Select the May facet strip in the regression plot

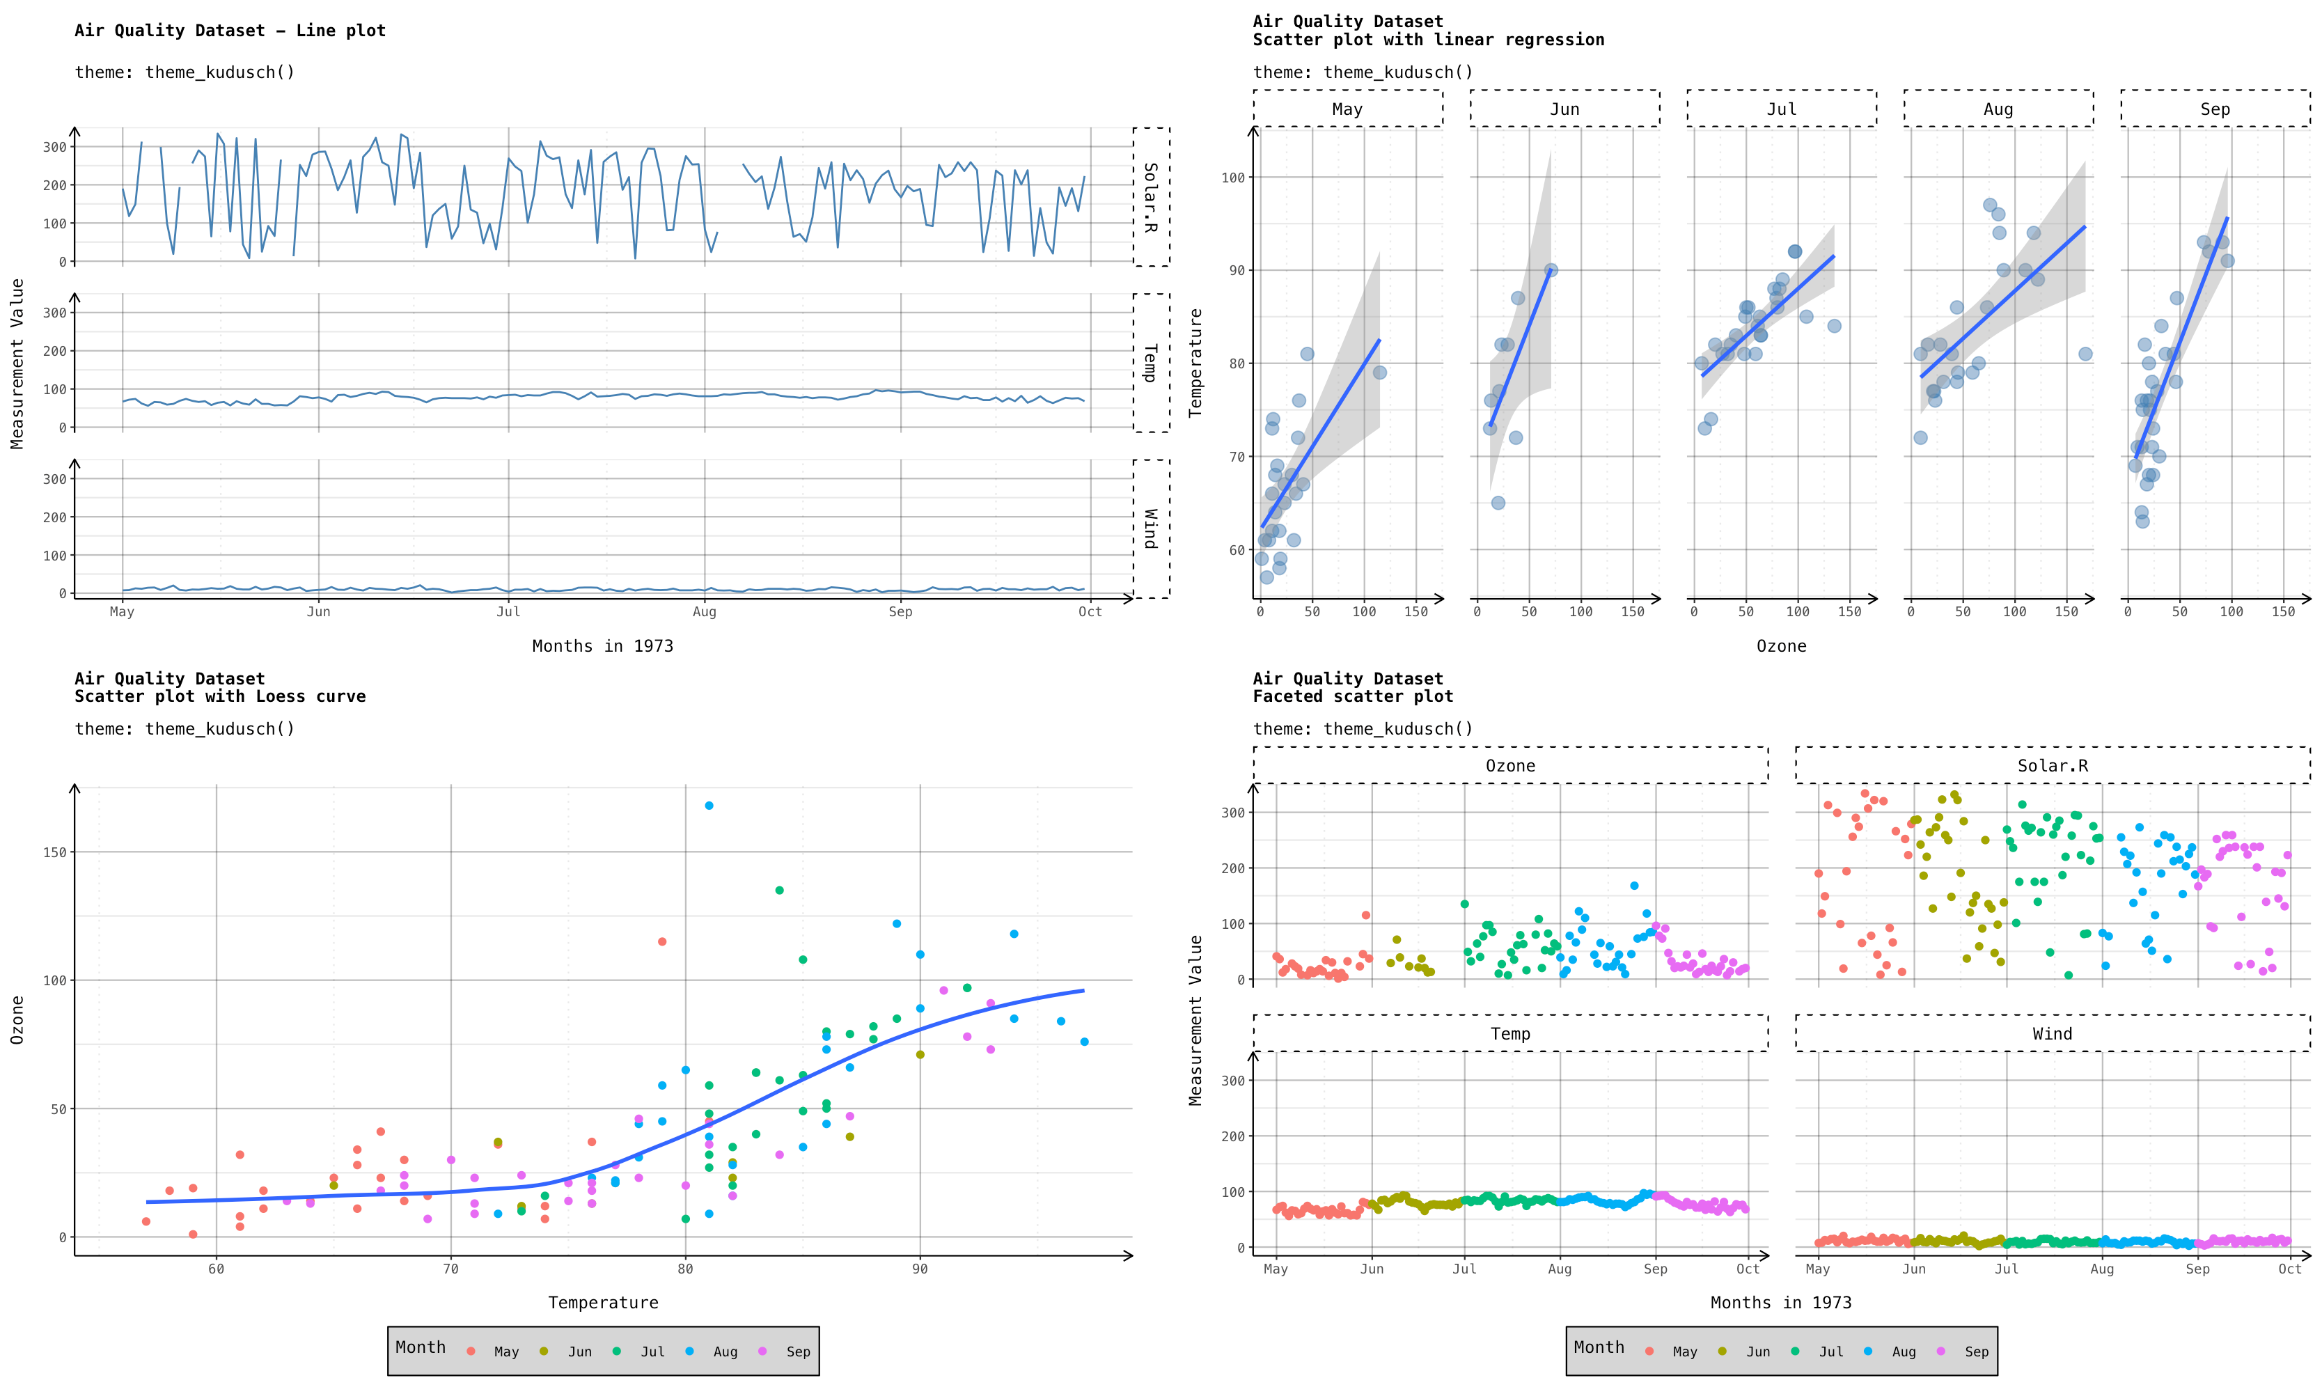point(1347,109)
